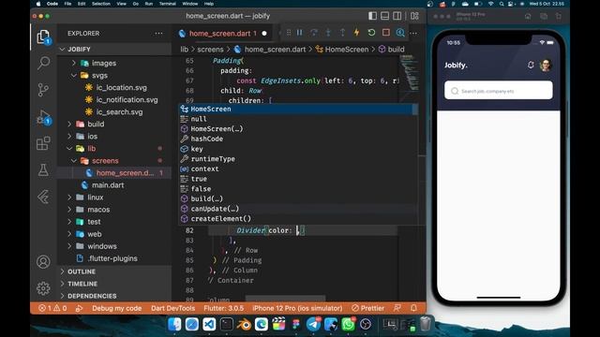
Task: Tap the profile avatar in the simulator
Action: click(546, 66)
